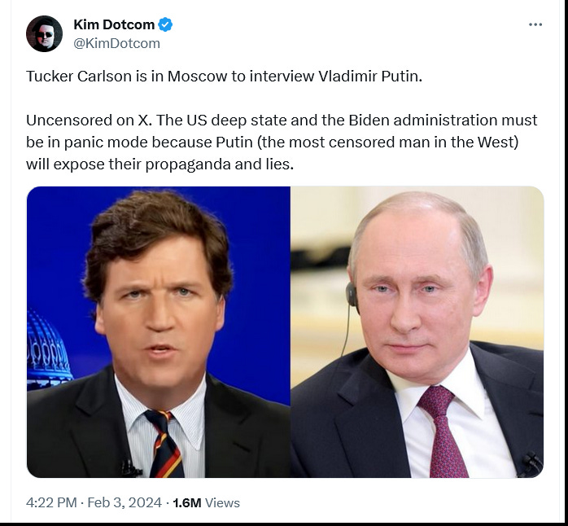Click the maroon patterned tie in right photo
The height and width of the screenshot is (526, 568).
(443, 432)
